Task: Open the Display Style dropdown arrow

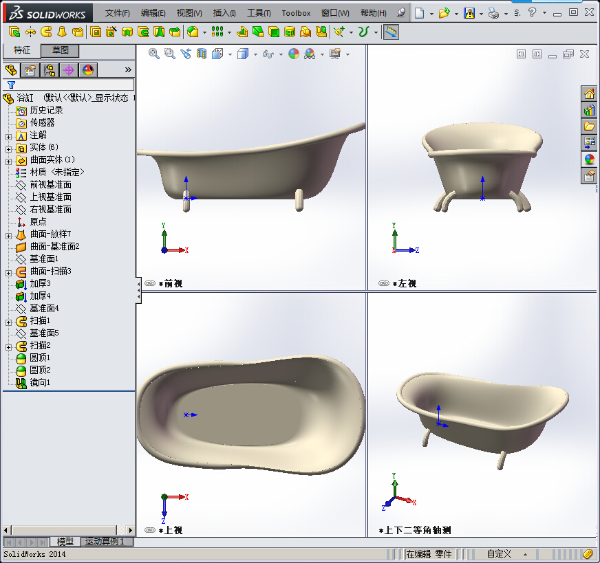Action: pos(255,54)
